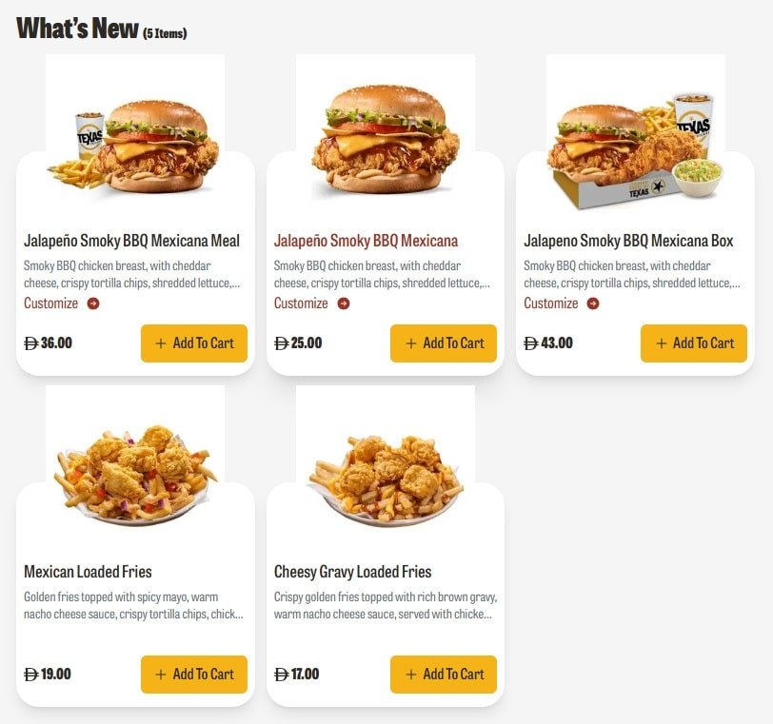This screenshot has width=773, height=724.
Task: Select the Mexicana Meal burger and fries image
Action: click(135, 146)
